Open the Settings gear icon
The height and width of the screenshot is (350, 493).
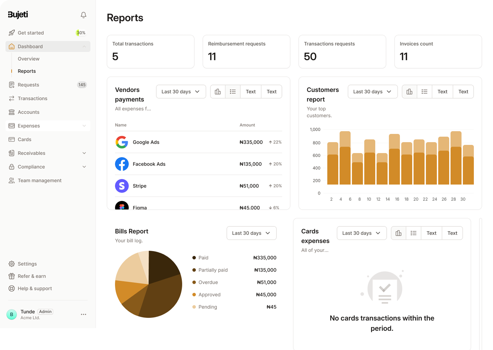point(12,264)
